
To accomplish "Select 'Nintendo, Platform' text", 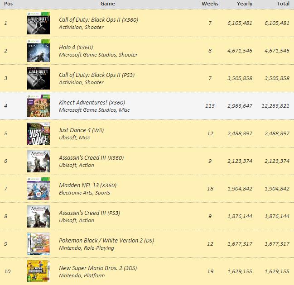I will (82, 275).
